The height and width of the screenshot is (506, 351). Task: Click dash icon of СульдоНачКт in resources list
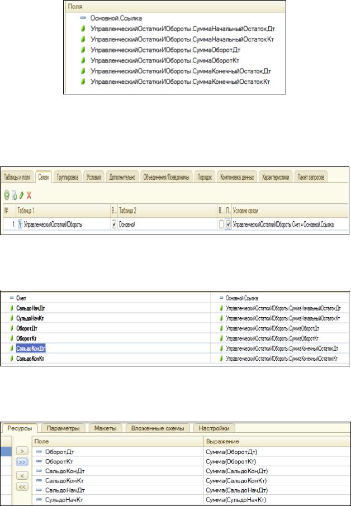point(39,499)
